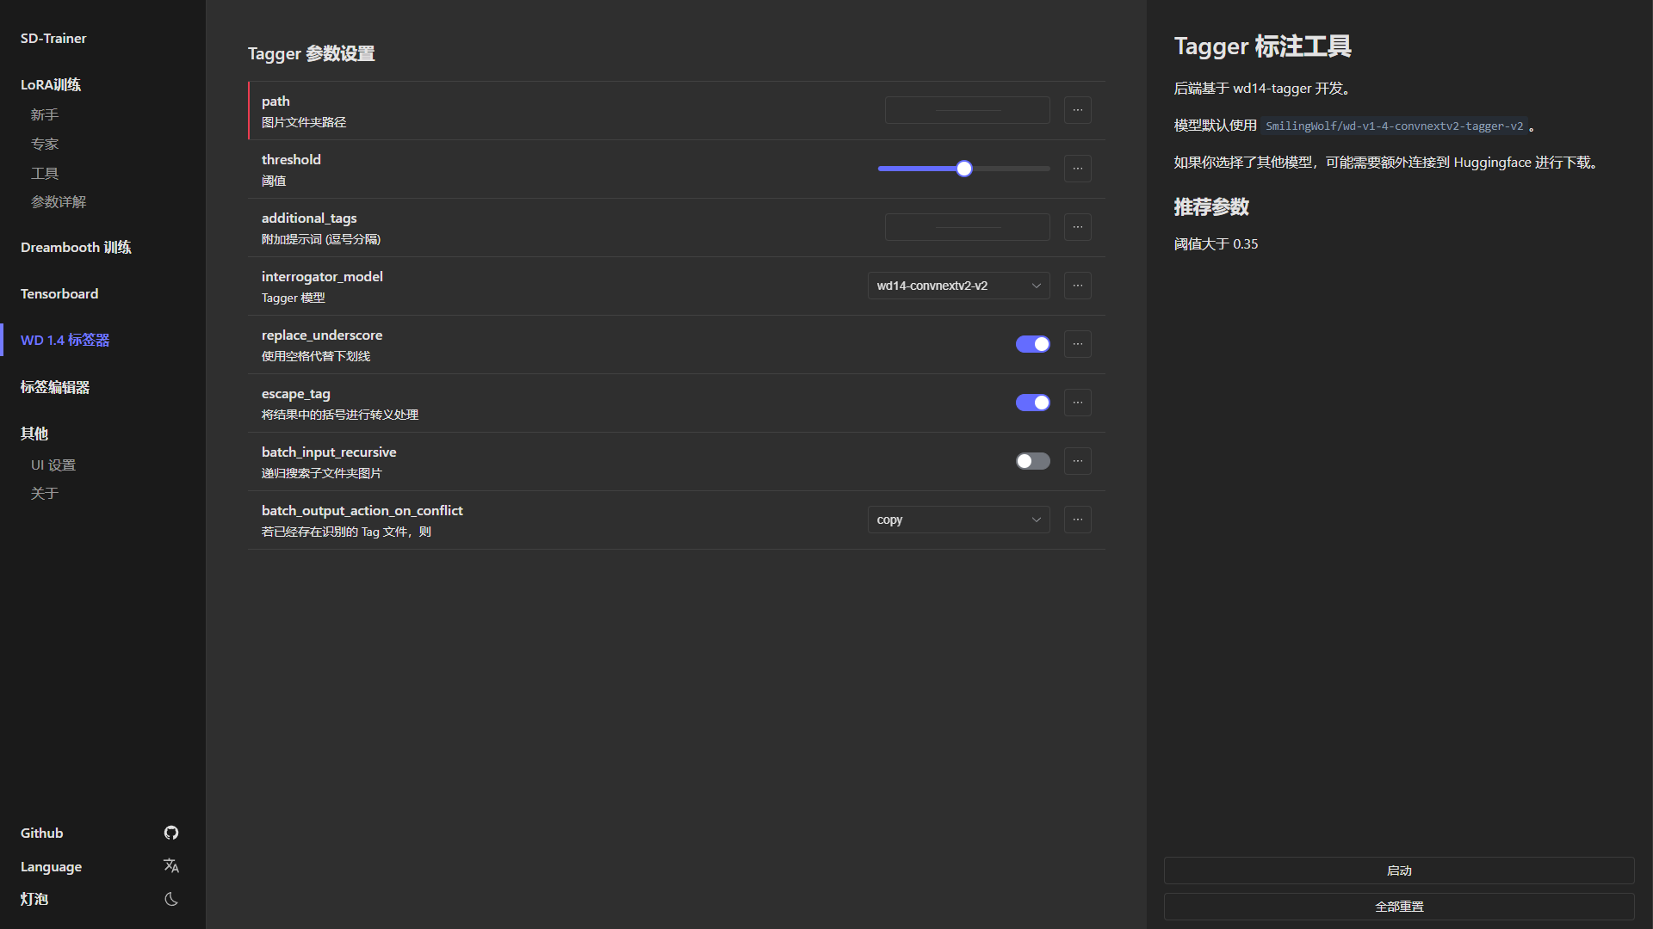Open the ellipsis menu for path row
1653x929 pixels.
1077,110
